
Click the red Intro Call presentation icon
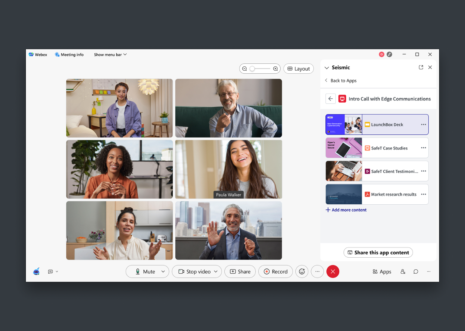tap(342, 99)
